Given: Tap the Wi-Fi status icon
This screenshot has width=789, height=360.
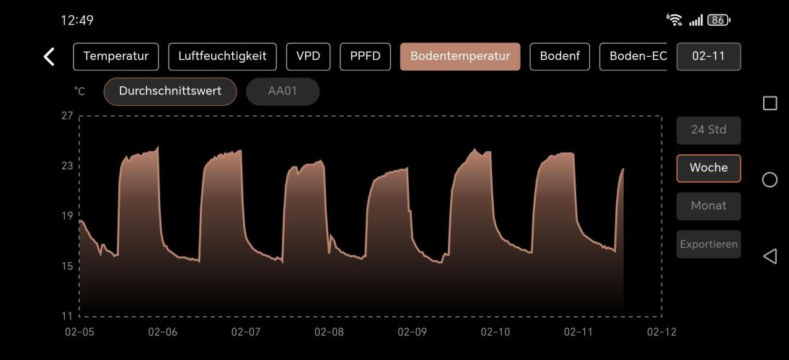Looking at the screenshot, I should click(675, 20).
